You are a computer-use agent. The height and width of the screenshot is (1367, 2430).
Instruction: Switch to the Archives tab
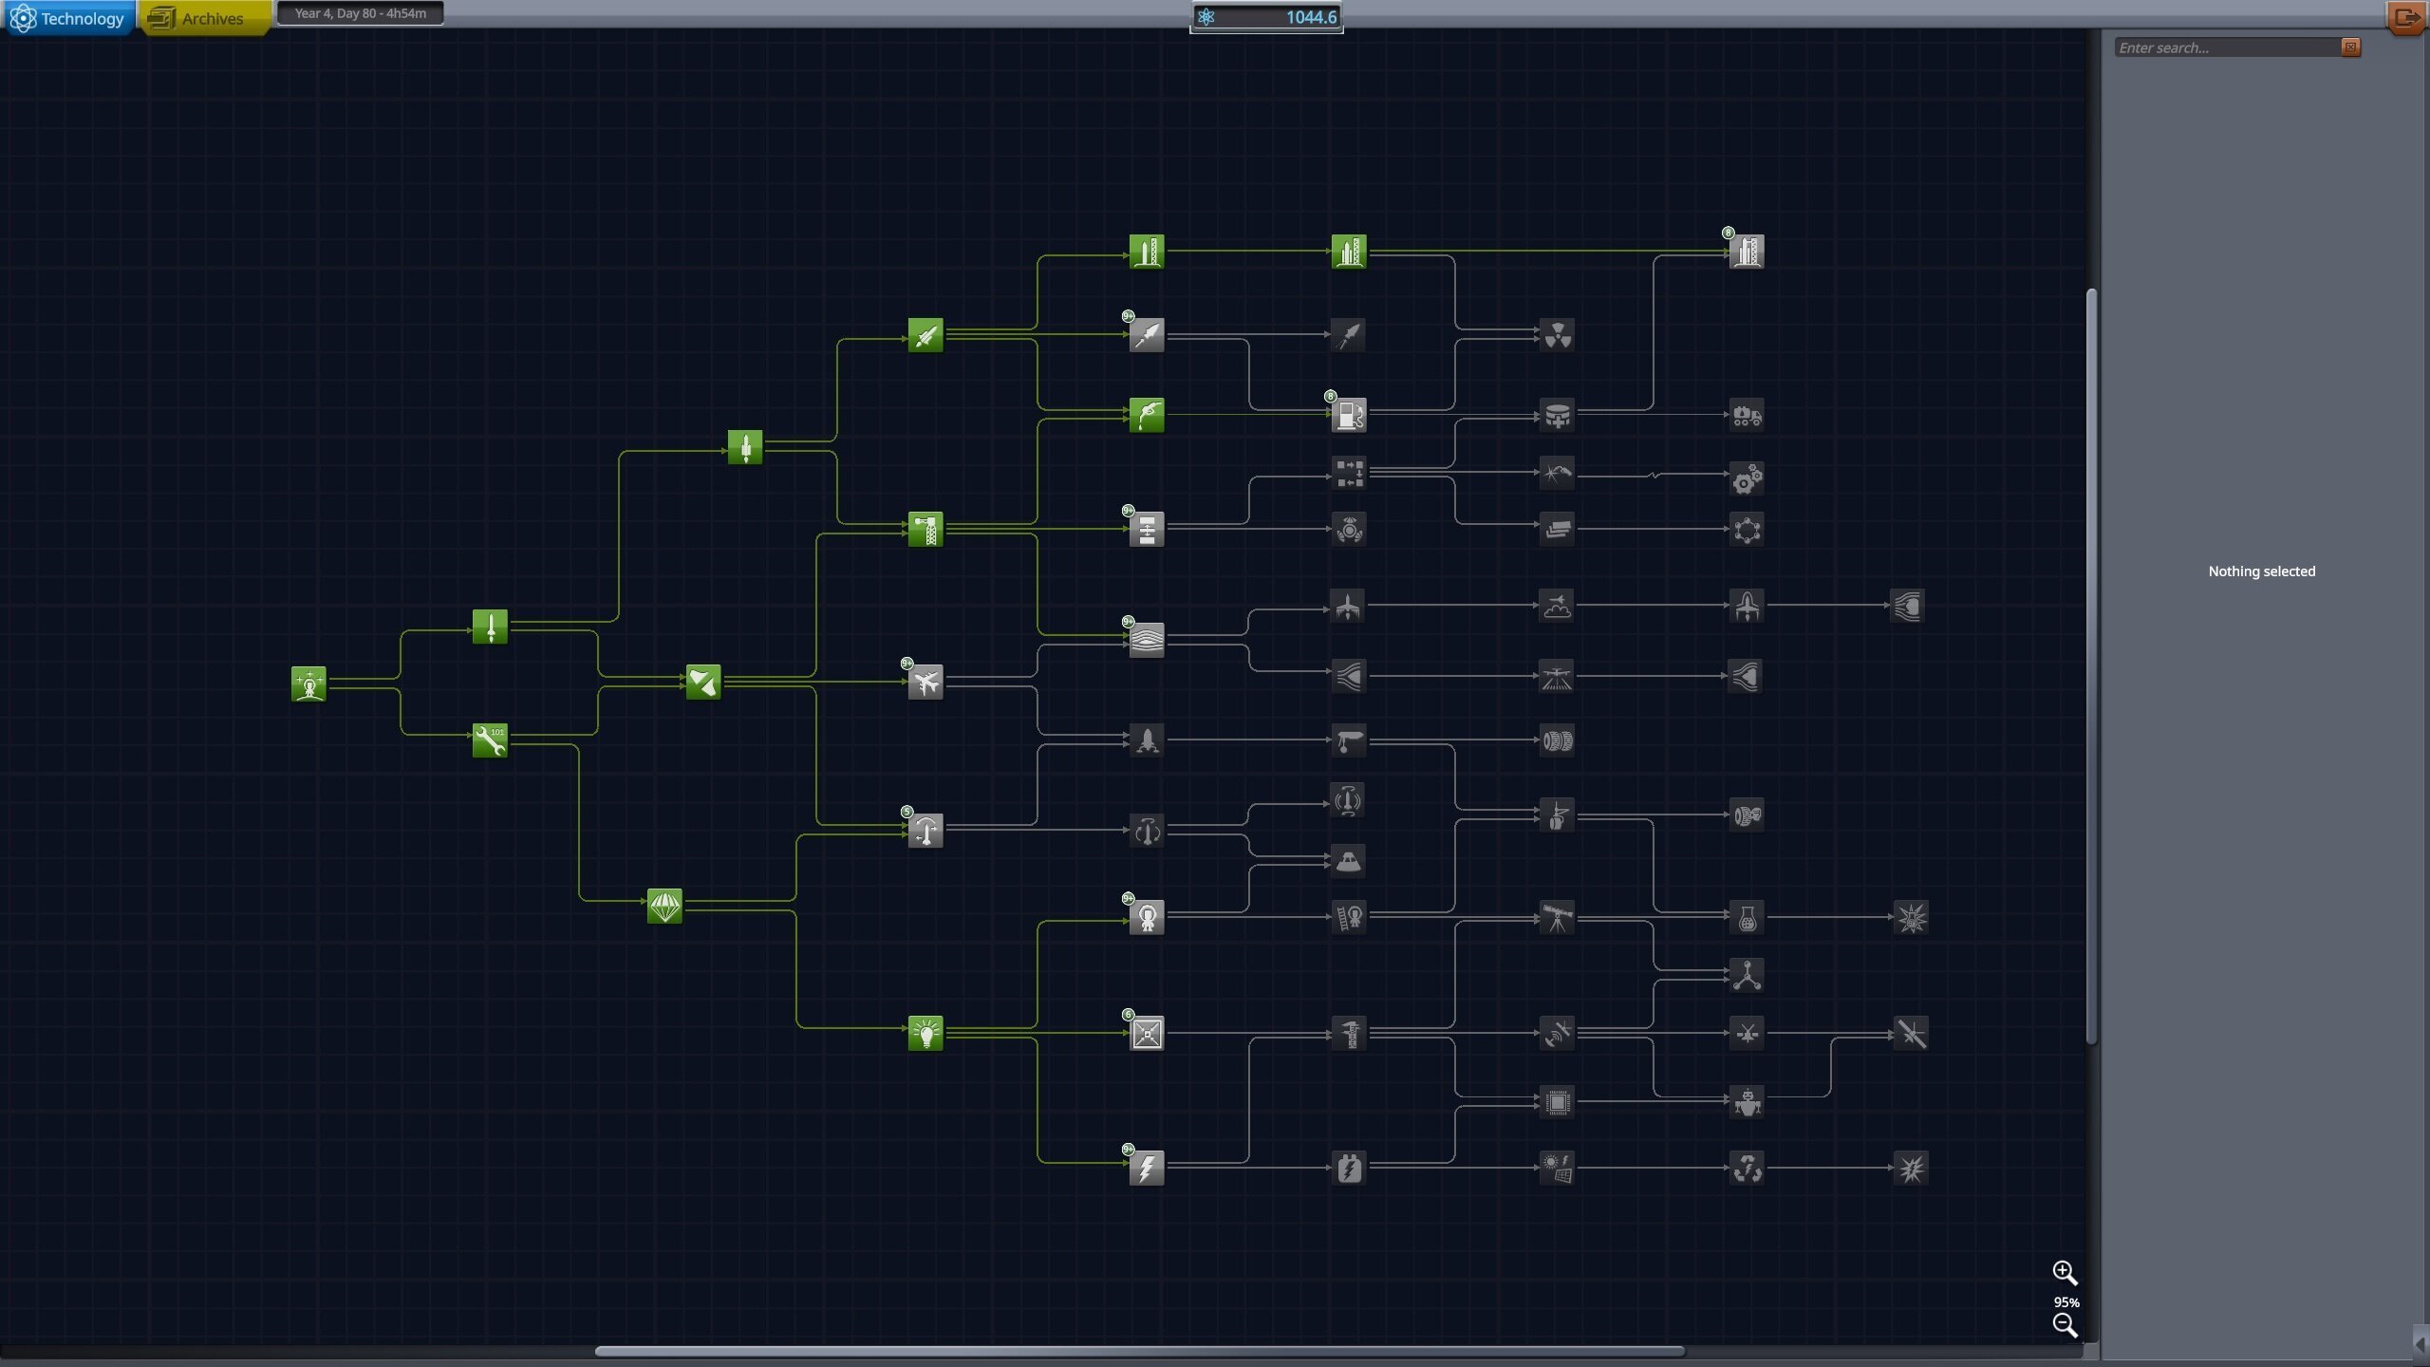[x=204, y=18]
